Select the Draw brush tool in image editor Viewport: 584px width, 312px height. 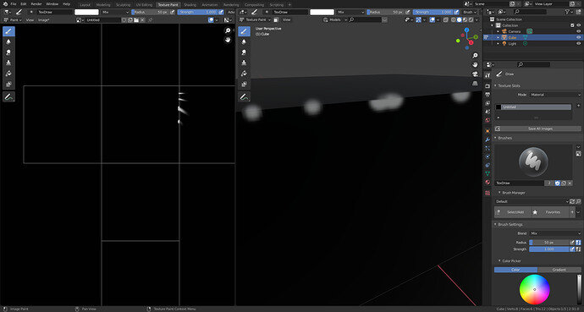pos(8,31)
